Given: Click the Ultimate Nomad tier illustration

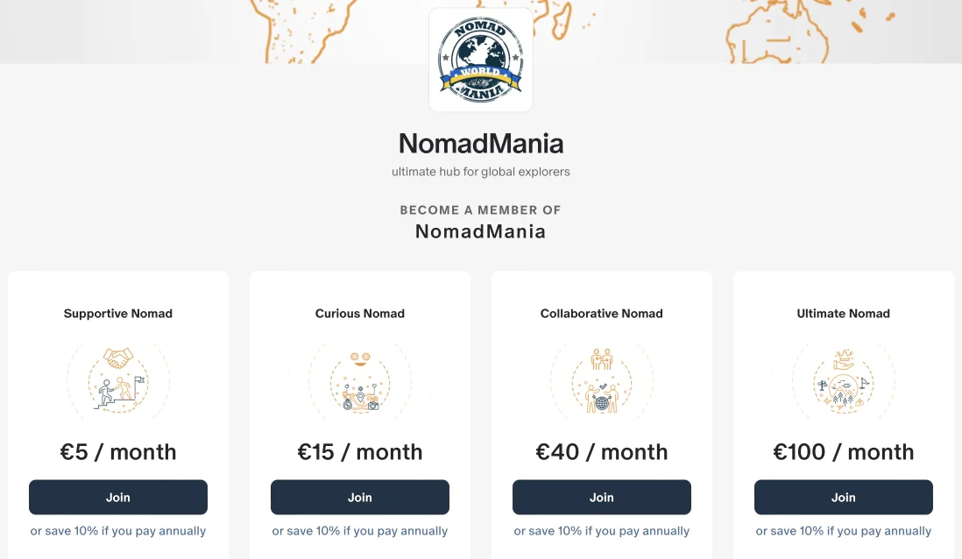Looking at the screenshot, I should click(x=843, y=381).
